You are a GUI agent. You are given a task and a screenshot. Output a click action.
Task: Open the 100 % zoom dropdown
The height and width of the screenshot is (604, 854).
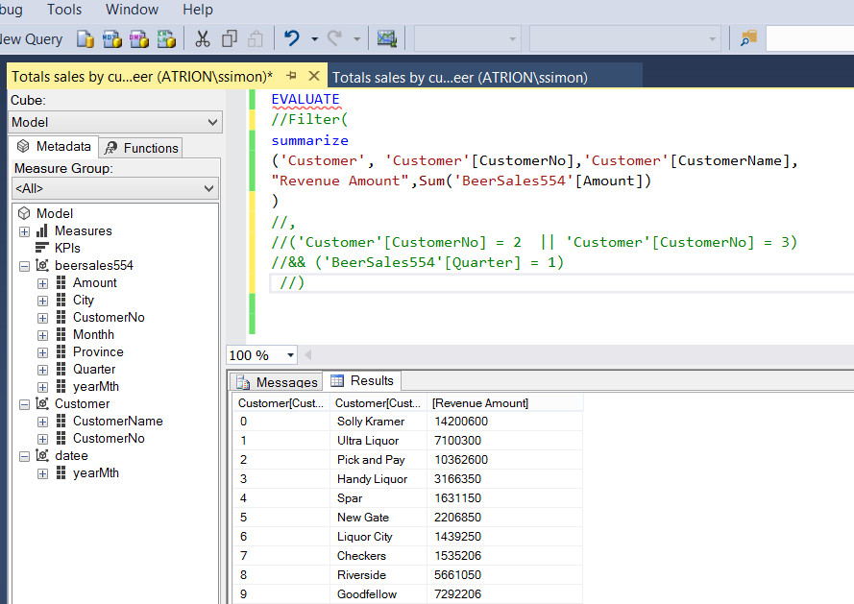point(291,355)
